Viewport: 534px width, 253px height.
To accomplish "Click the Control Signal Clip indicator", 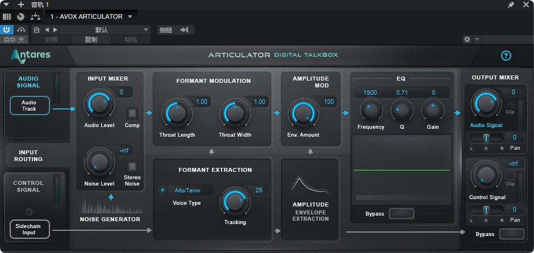I will point(510,176).
